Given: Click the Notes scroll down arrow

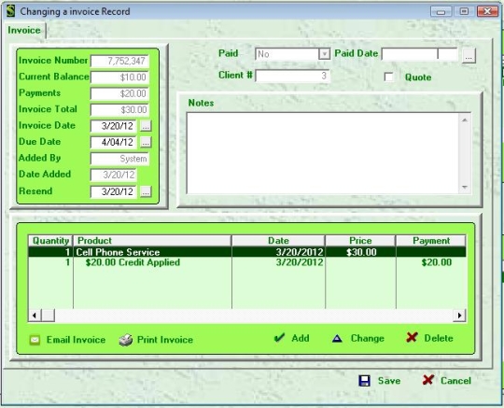Looking at the screenshot, I should (465, 187).
